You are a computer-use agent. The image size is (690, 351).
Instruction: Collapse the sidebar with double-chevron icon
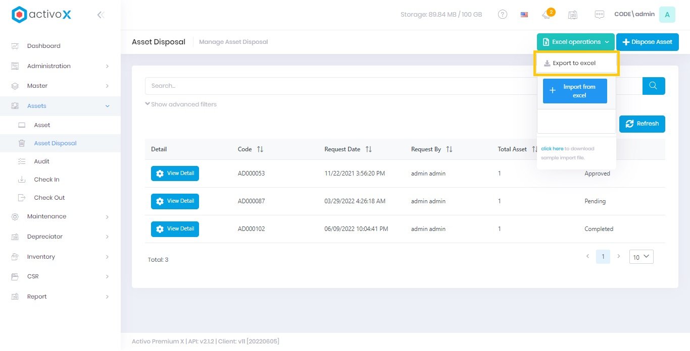[x=101, y=15]
